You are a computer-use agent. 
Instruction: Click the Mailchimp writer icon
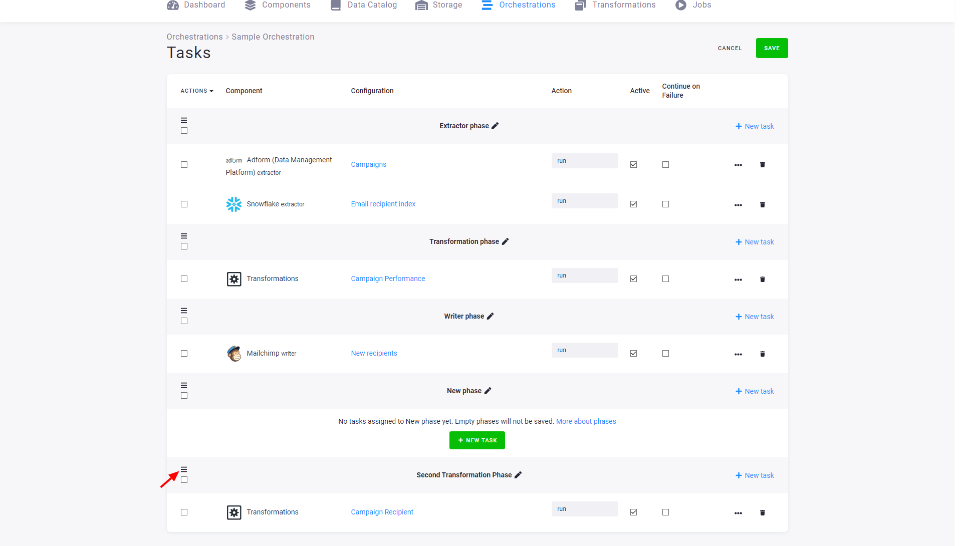click(x=233, y=354)
